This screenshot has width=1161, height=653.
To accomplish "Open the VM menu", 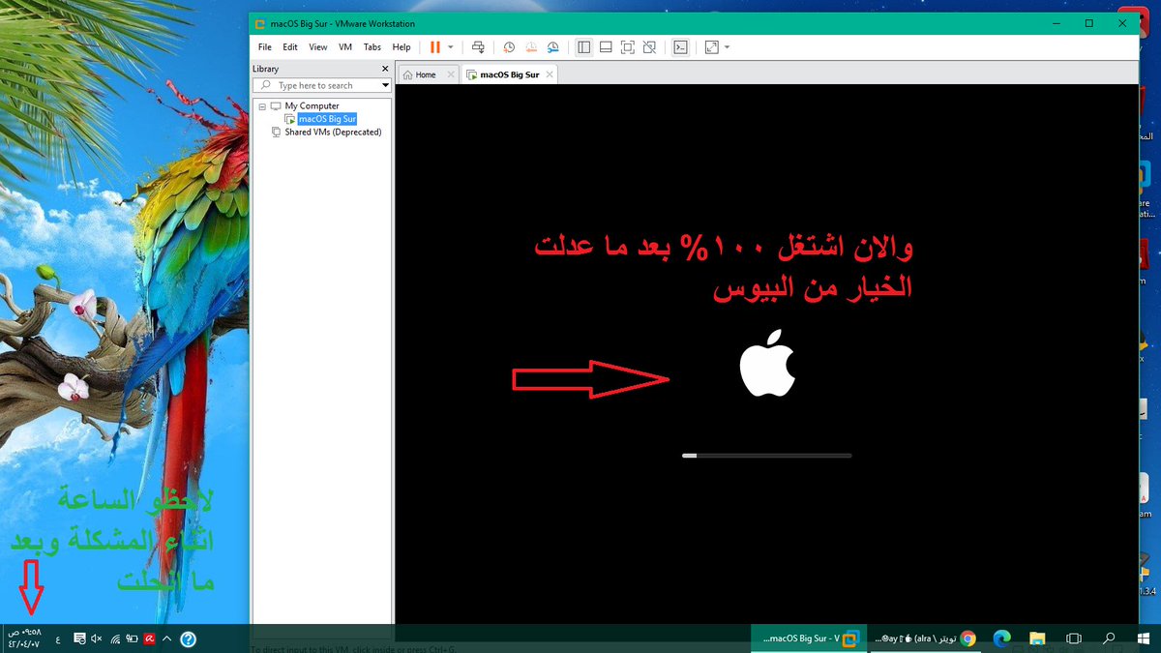I will 345,46.
